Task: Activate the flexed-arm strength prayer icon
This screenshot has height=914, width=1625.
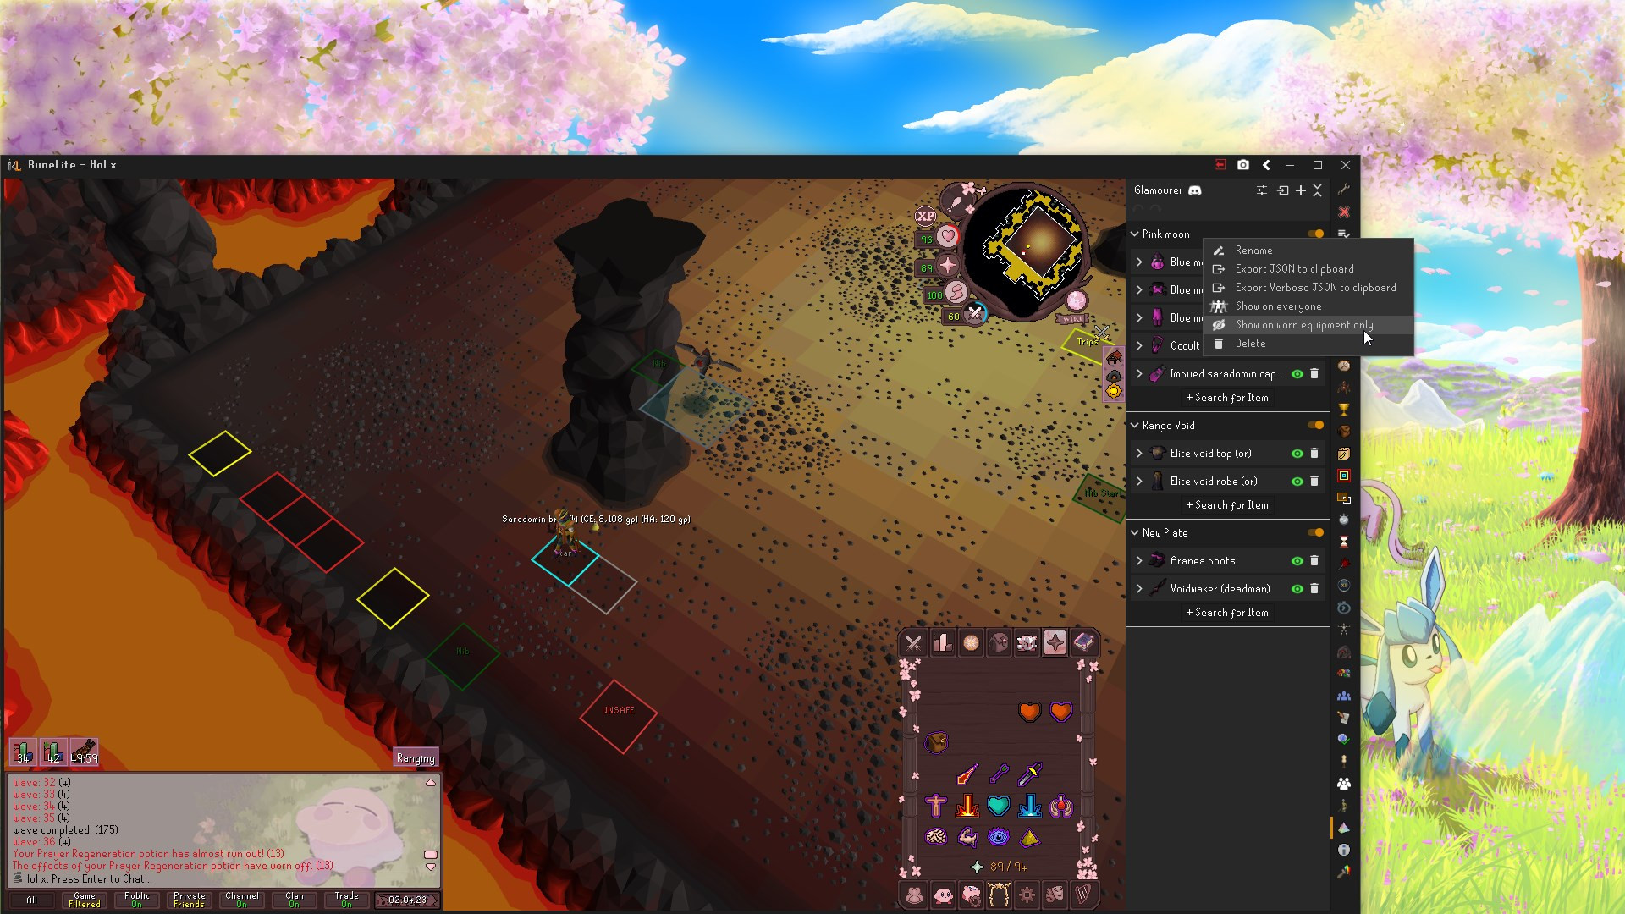Action: pyautogui.click(x=967, y=837)
